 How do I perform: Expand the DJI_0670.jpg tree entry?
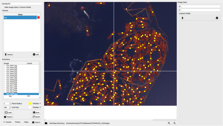coord(5,84)
